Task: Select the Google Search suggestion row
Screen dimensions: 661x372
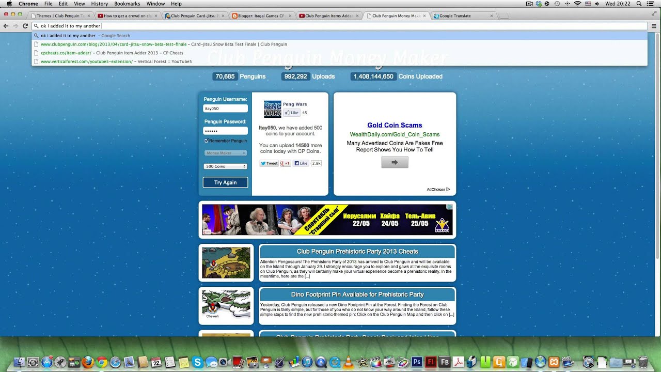Action: (339, 36)
